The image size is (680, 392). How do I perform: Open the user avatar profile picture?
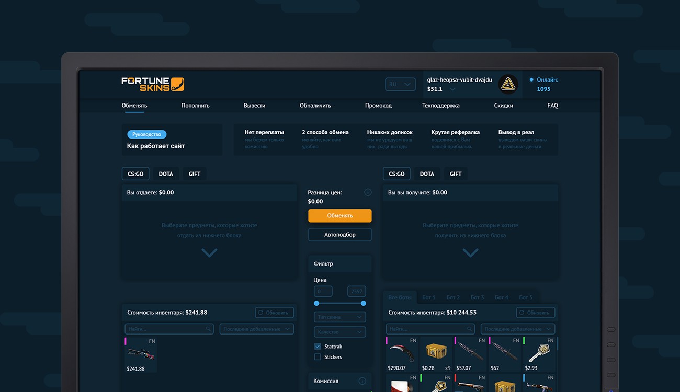click(x=508, y=84)
